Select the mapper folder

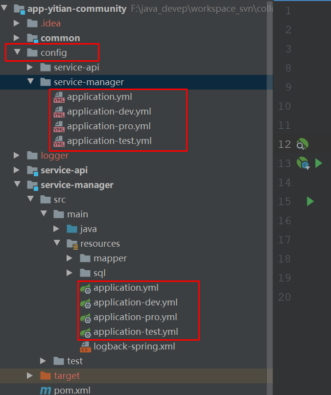(110, 258)
